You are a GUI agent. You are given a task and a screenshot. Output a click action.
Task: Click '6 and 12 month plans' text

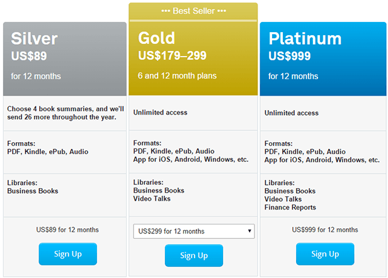(177, 76)
